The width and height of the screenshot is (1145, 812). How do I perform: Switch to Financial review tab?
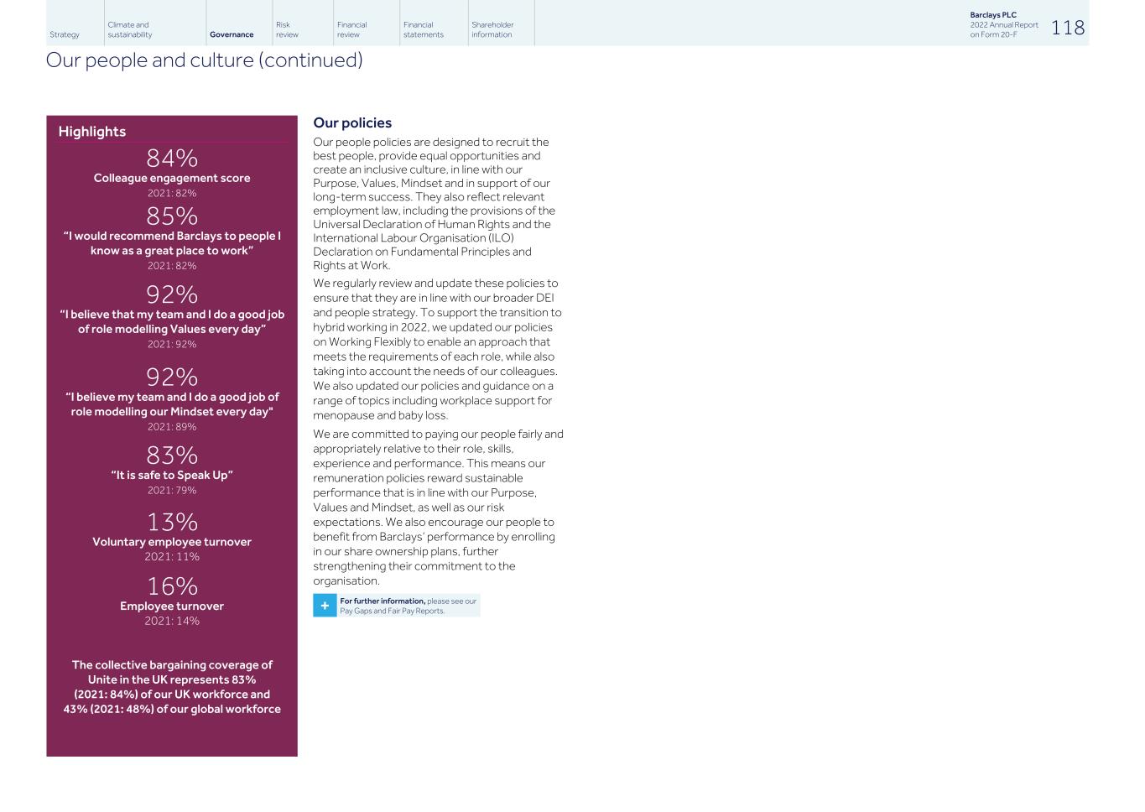click(x=351, y=30)
